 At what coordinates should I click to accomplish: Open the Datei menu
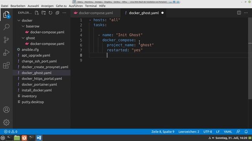click(4, 6)
